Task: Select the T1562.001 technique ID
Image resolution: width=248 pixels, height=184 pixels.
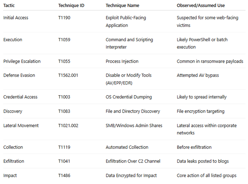Action: 68,75
